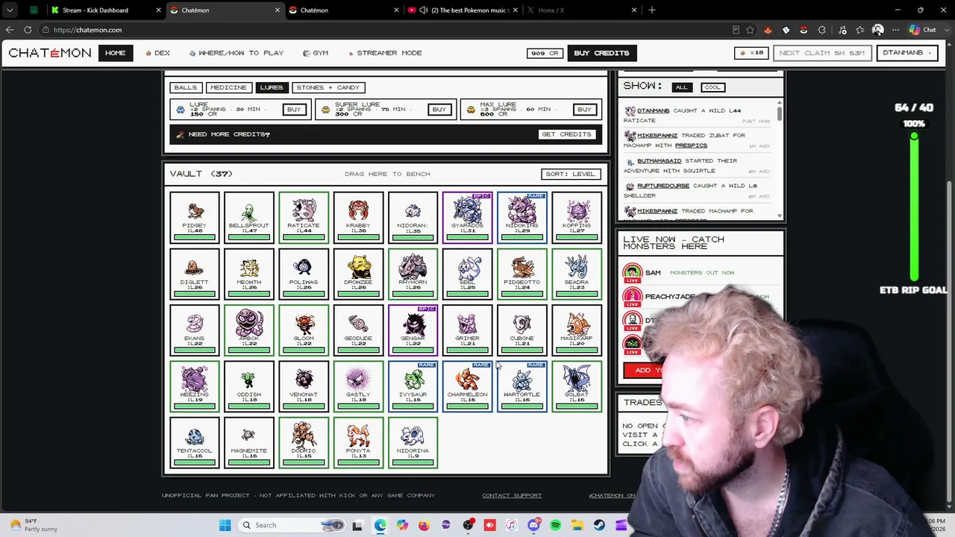
Task: Buy the Max Lure for 600 CR
Action: pos(584,110)
